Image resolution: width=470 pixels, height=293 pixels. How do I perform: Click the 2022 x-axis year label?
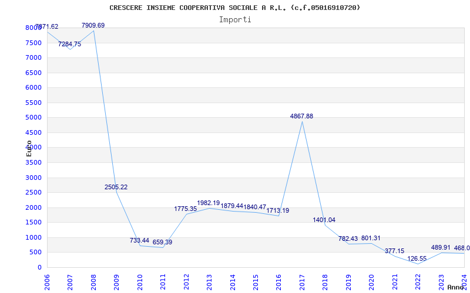coord(418,282)
